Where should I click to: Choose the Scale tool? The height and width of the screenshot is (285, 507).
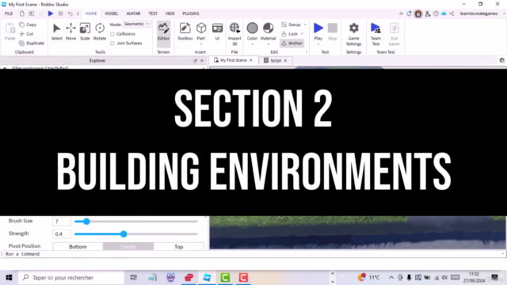click(85, 32)
